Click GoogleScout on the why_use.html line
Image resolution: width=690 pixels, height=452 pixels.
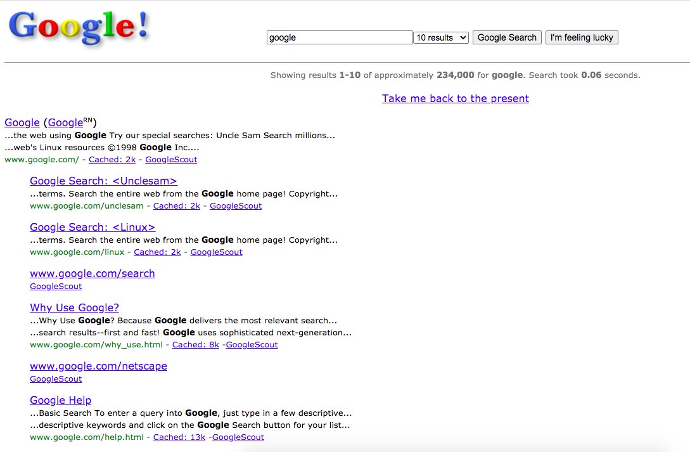coord(252,345)
